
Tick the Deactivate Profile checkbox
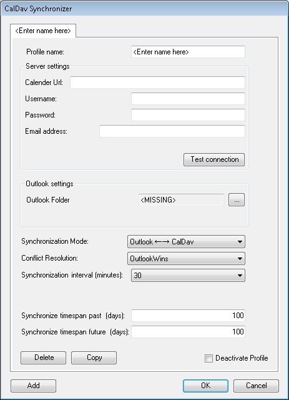[x=208, y=358]
